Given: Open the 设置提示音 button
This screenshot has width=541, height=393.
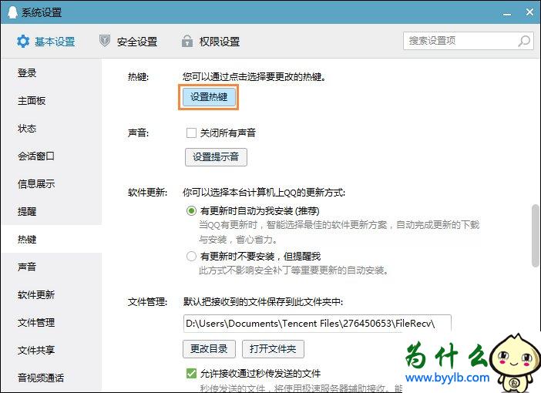Looking at the screenshot, I should 216,157.
